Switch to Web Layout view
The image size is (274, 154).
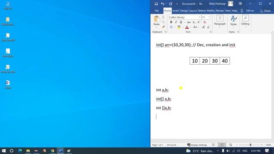pos(230,145)
